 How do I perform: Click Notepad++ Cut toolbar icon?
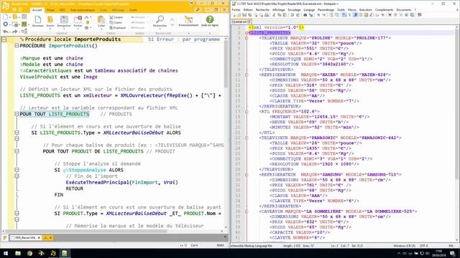point(274,14)
